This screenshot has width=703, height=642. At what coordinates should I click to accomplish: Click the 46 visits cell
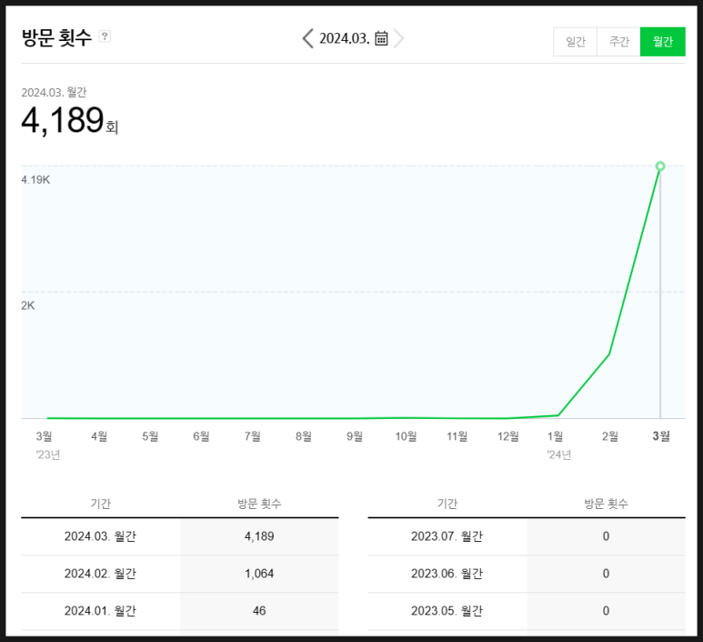[x=259, y=611]
